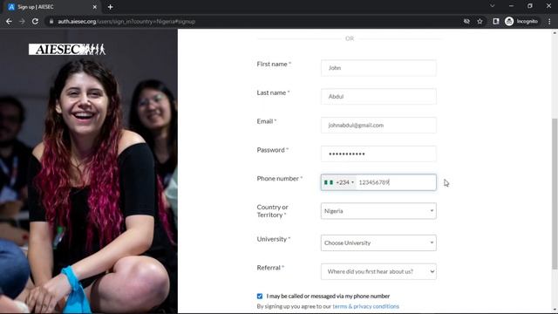558x314 pixels.
Task: Open a new browser tab
Action: coord(111,7)
